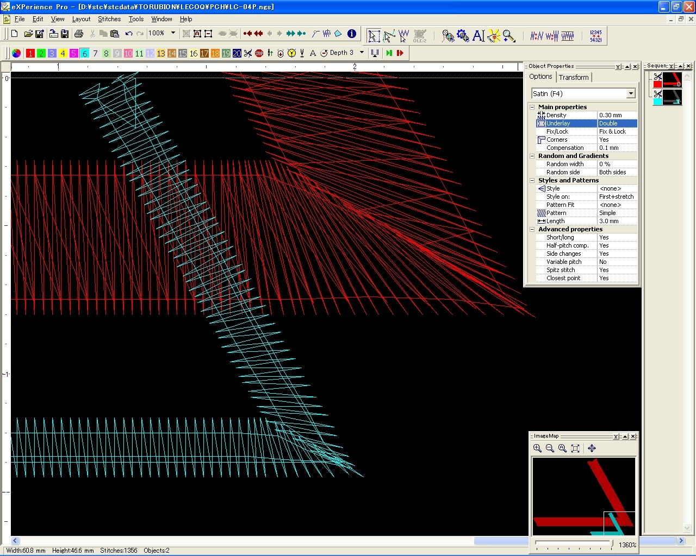696x556 pixels.
Task: Pick the stitch edit arrow tool
Action: coord(403,36)
